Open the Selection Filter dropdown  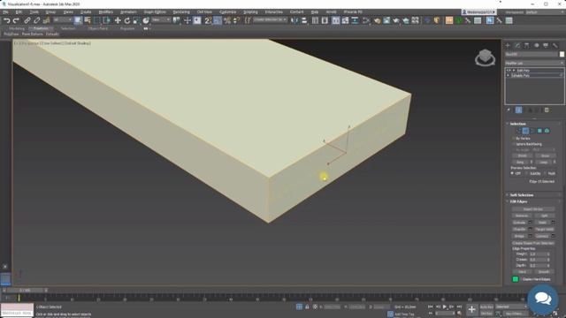(x=63, y=19)
